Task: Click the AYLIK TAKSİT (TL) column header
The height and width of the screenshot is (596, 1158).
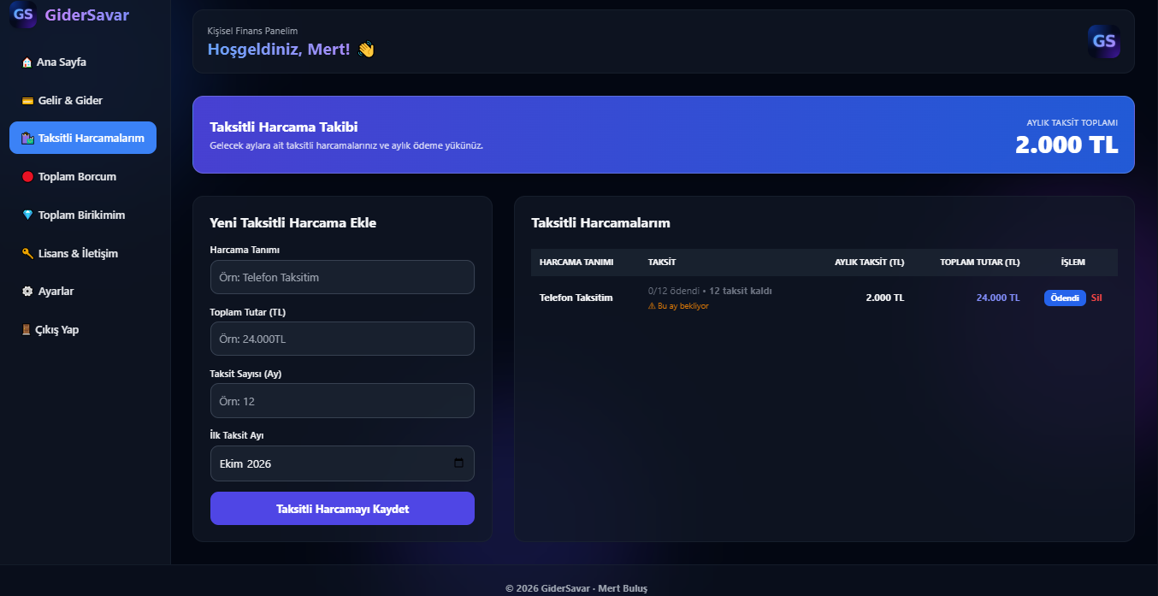Action: (x=869, y=263)
